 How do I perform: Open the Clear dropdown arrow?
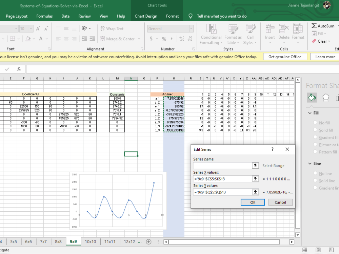[329, 41]
